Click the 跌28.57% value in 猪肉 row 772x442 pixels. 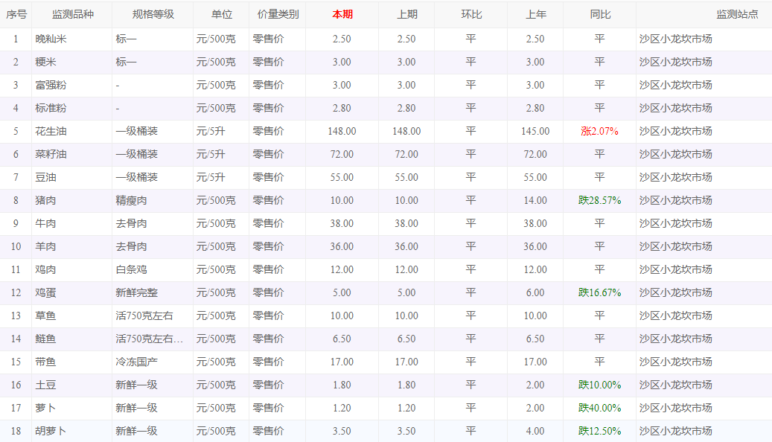click(x=599, y=200)
